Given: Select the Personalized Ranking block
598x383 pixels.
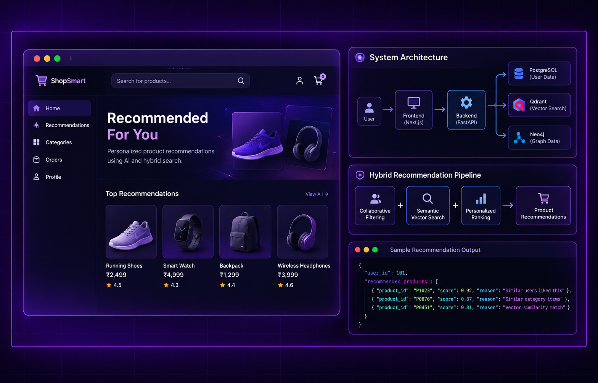Looking at the screenshot, I should 481,205.
